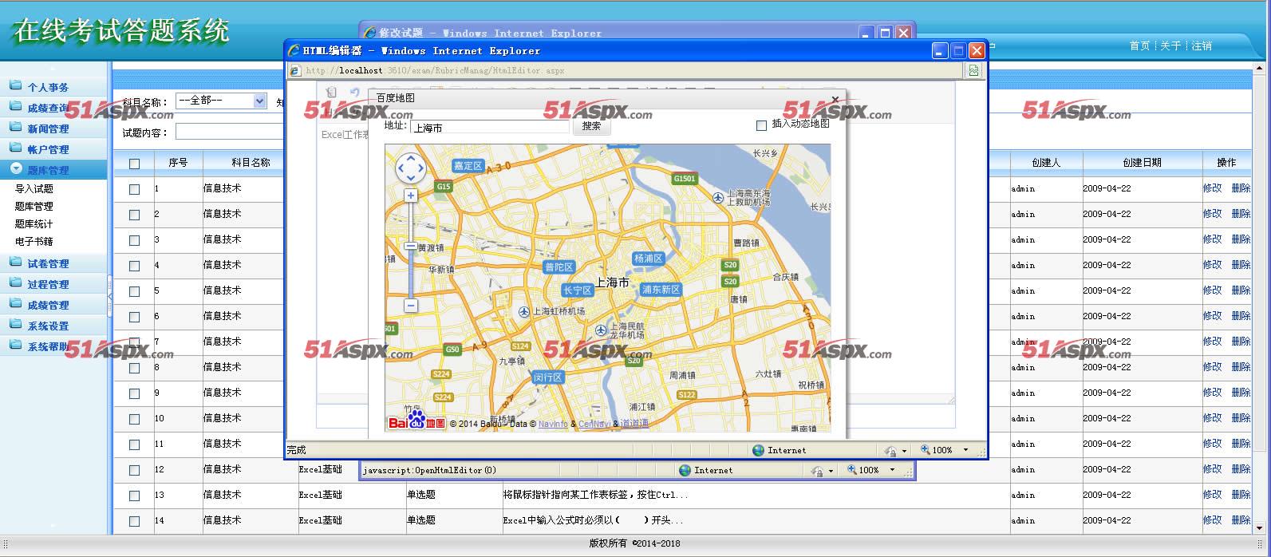
Task: Click 修改 for the row 1 question
Action: tap(1212, 188)
